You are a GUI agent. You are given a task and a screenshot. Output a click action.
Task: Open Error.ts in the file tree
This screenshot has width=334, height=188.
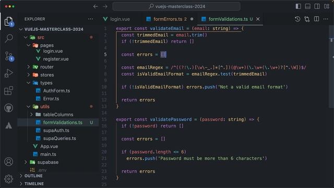[x=51, y=99]
